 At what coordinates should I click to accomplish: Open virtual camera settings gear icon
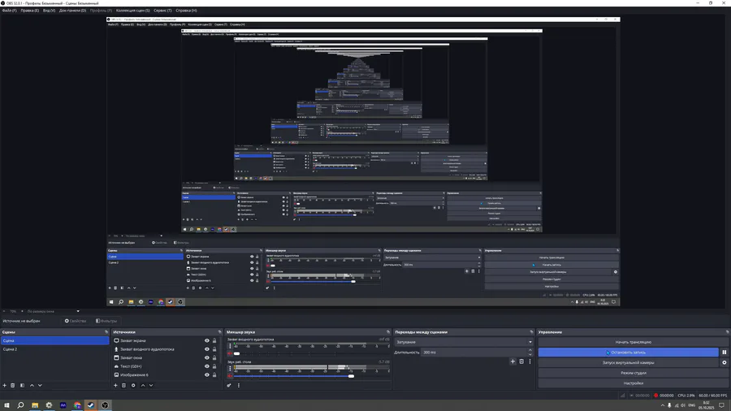(725, 362)
